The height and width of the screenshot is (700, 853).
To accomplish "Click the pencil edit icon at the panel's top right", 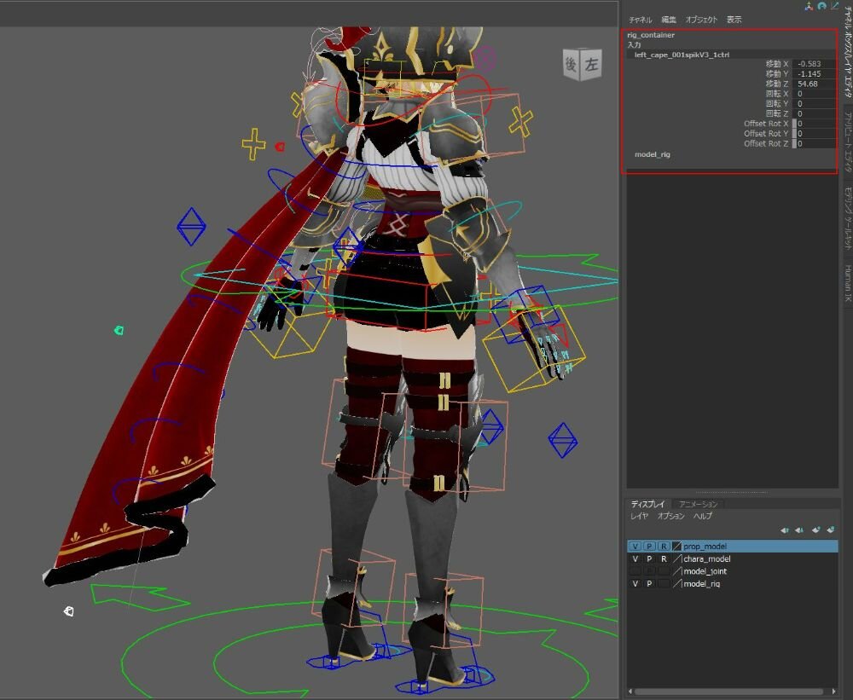I will [x=834, y=6].
